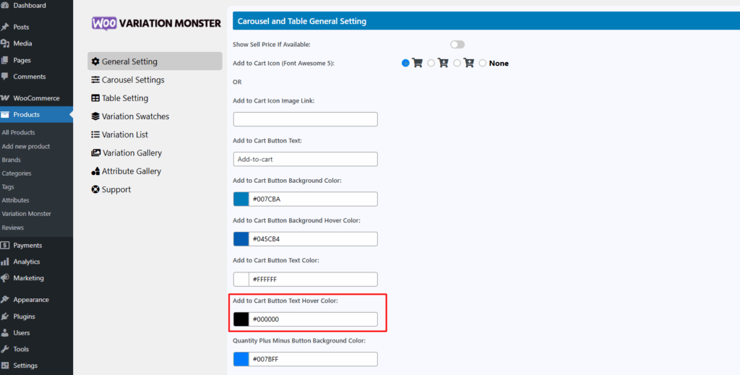The image size is (740, 375).
Task: Click the #FFFFFF hex value field
Action: pyautogui.click(x=314, y=279)
